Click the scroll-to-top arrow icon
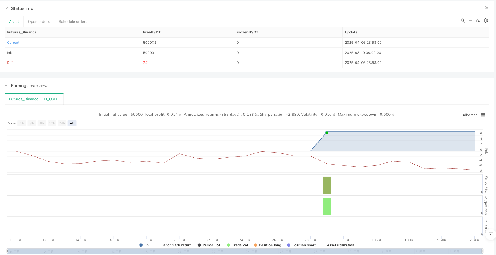The width and height of the screenshot is (496, 255). coord(491,235)
